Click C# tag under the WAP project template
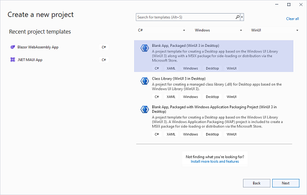 tap(157, 135)
